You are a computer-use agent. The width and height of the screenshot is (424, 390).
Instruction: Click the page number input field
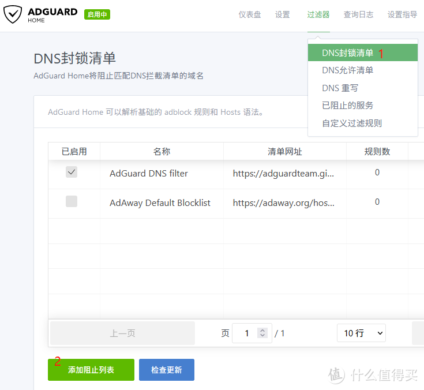pyautogui.click(x=252, y=333)
